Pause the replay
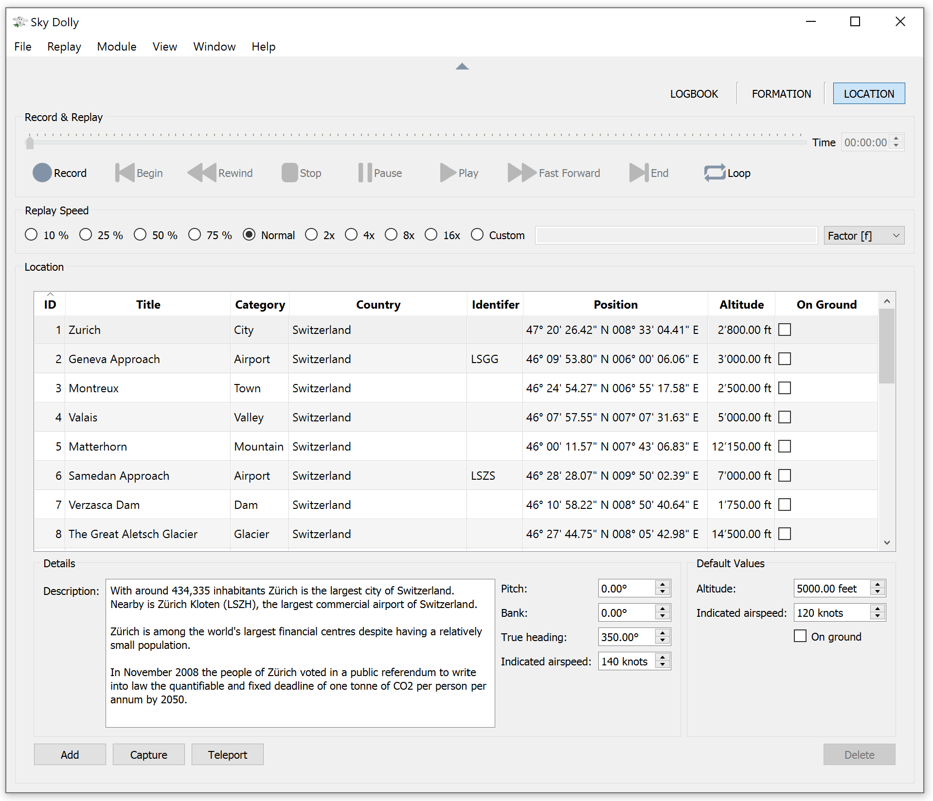The width and height of the screenshot is (933, 801). pyautogui.click(x=380, y=173)
